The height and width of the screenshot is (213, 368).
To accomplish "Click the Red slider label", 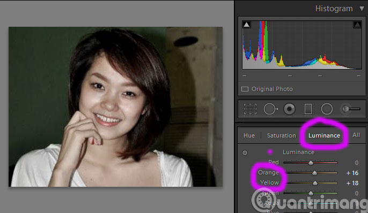I will coord(274,162).
